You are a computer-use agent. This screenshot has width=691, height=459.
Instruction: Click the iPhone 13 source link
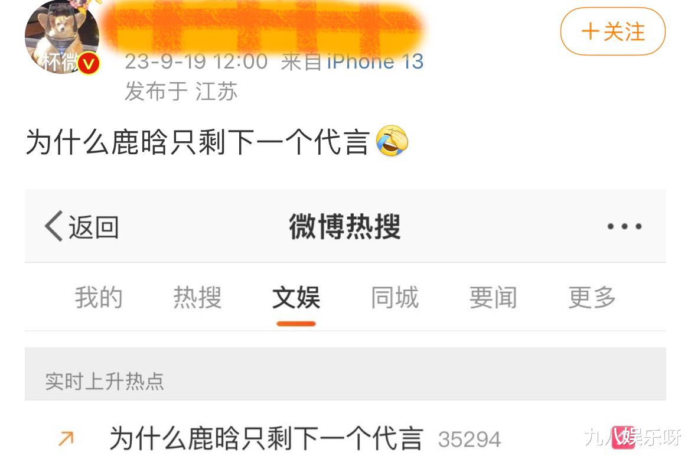pos(375,61)
